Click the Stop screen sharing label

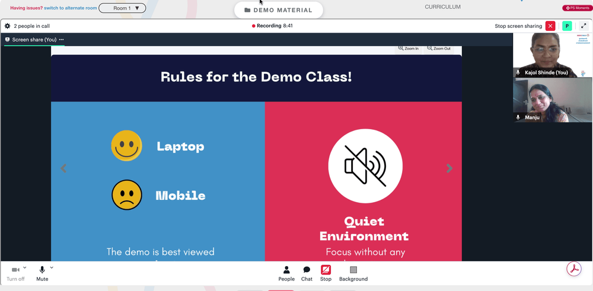pyautogui.click(x=518, y=26)
